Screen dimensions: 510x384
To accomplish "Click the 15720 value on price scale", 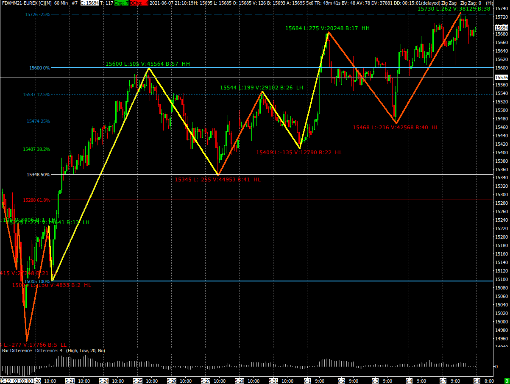I will pyautogui.click(x=502, y=17).
